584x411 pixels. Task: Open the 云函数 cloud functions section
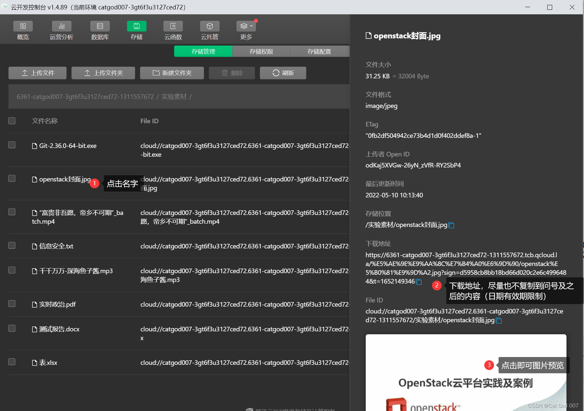pos(173,31)
